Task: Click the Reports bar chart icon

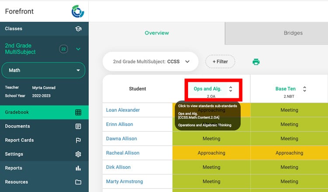Action: [x=78, y=168]
